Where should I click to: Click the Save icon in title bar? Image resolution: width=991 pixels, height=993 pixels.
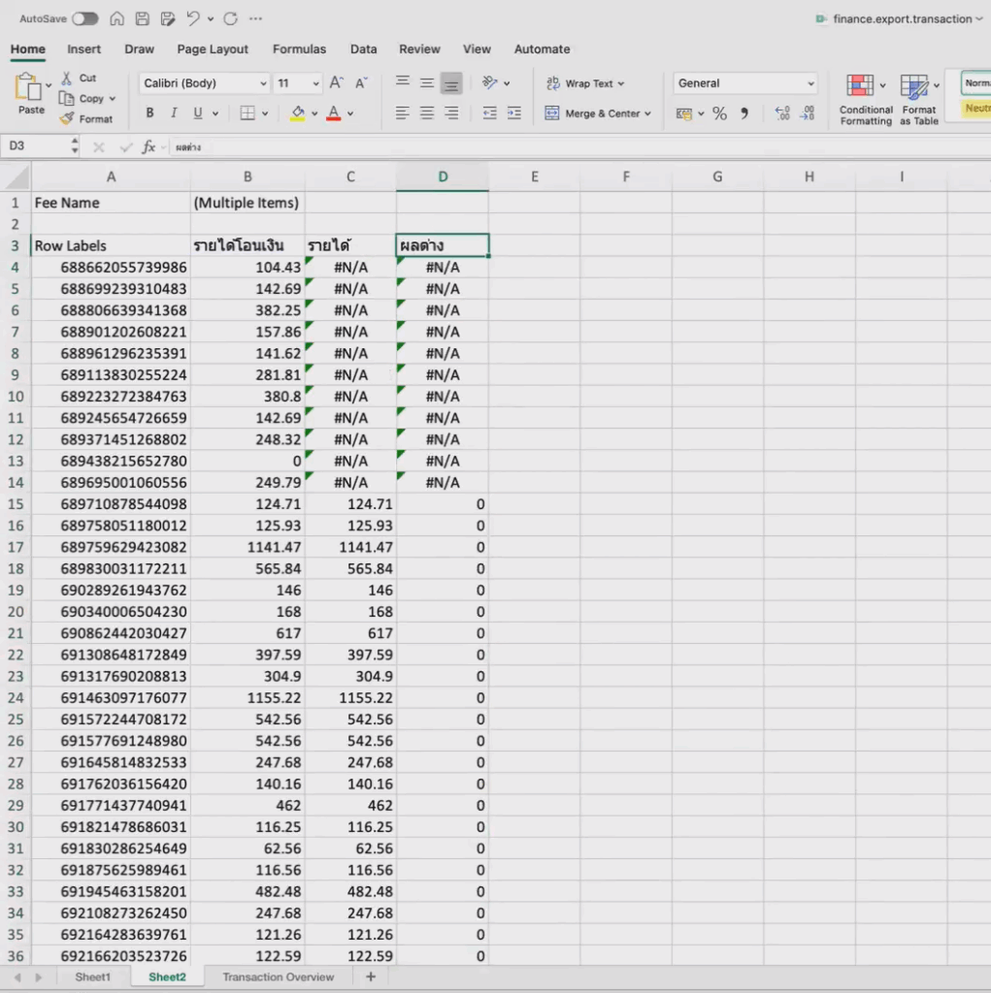[143, 18]
